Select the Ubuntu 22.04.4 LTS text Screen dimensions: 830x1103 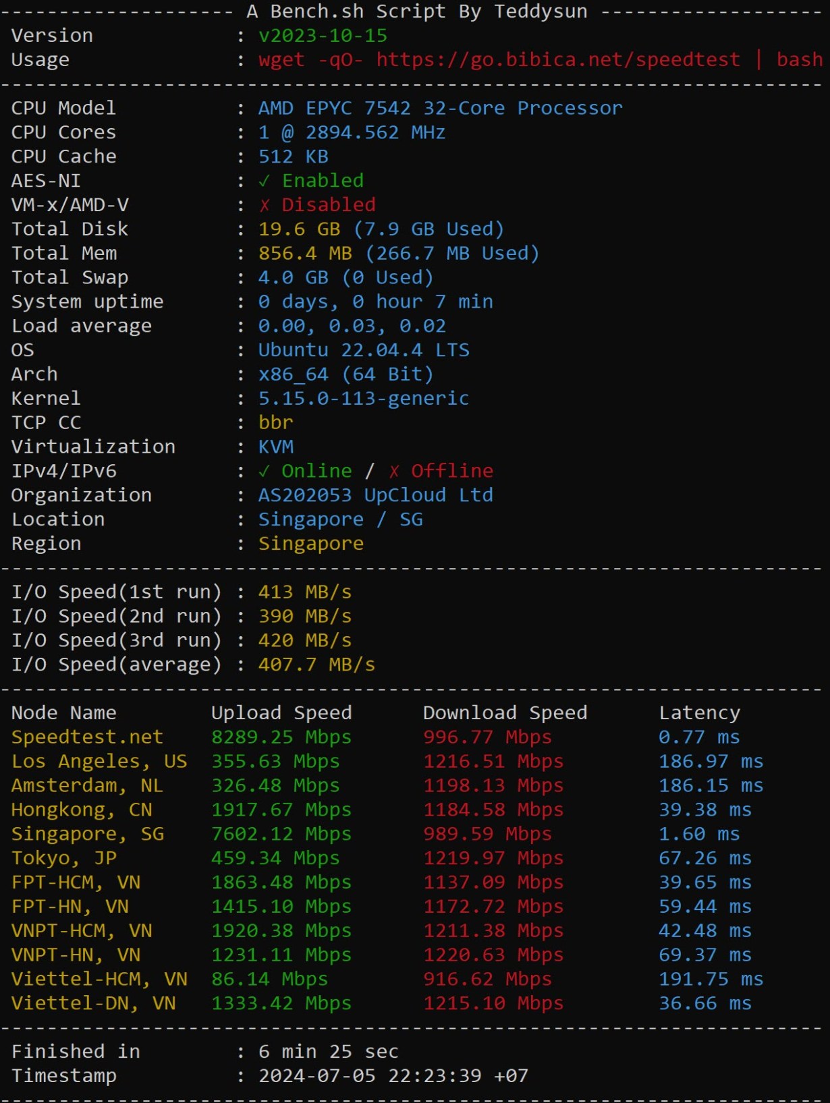coord(364,350)
